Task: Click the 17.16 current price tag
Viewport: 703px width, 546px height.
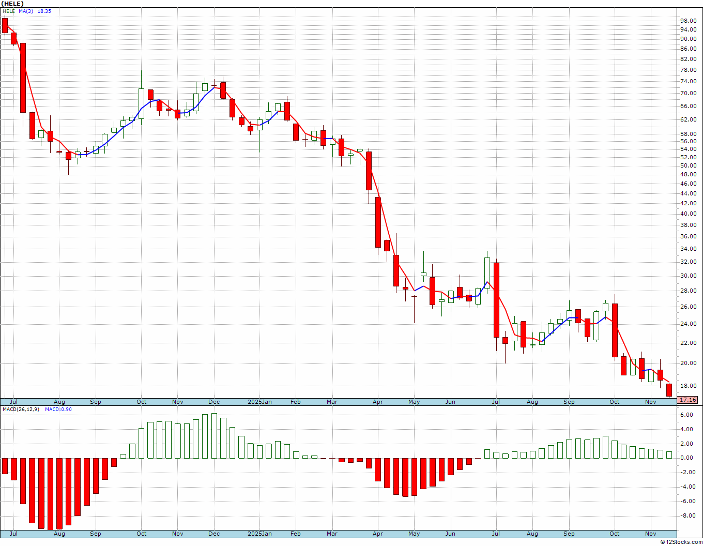Action: [x=687, y=400]
